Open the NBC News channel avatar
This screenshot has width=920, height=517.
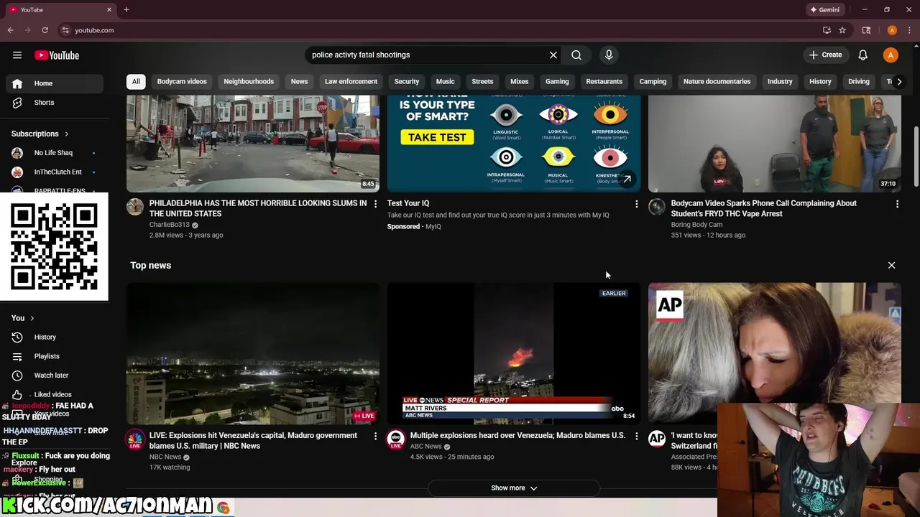(135, 439)
